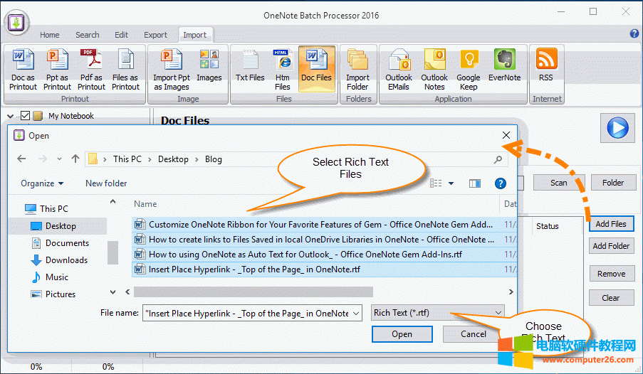The image size is (643, 374).
Task: Choose Google Keep import
Action: (x=469, y=69)
